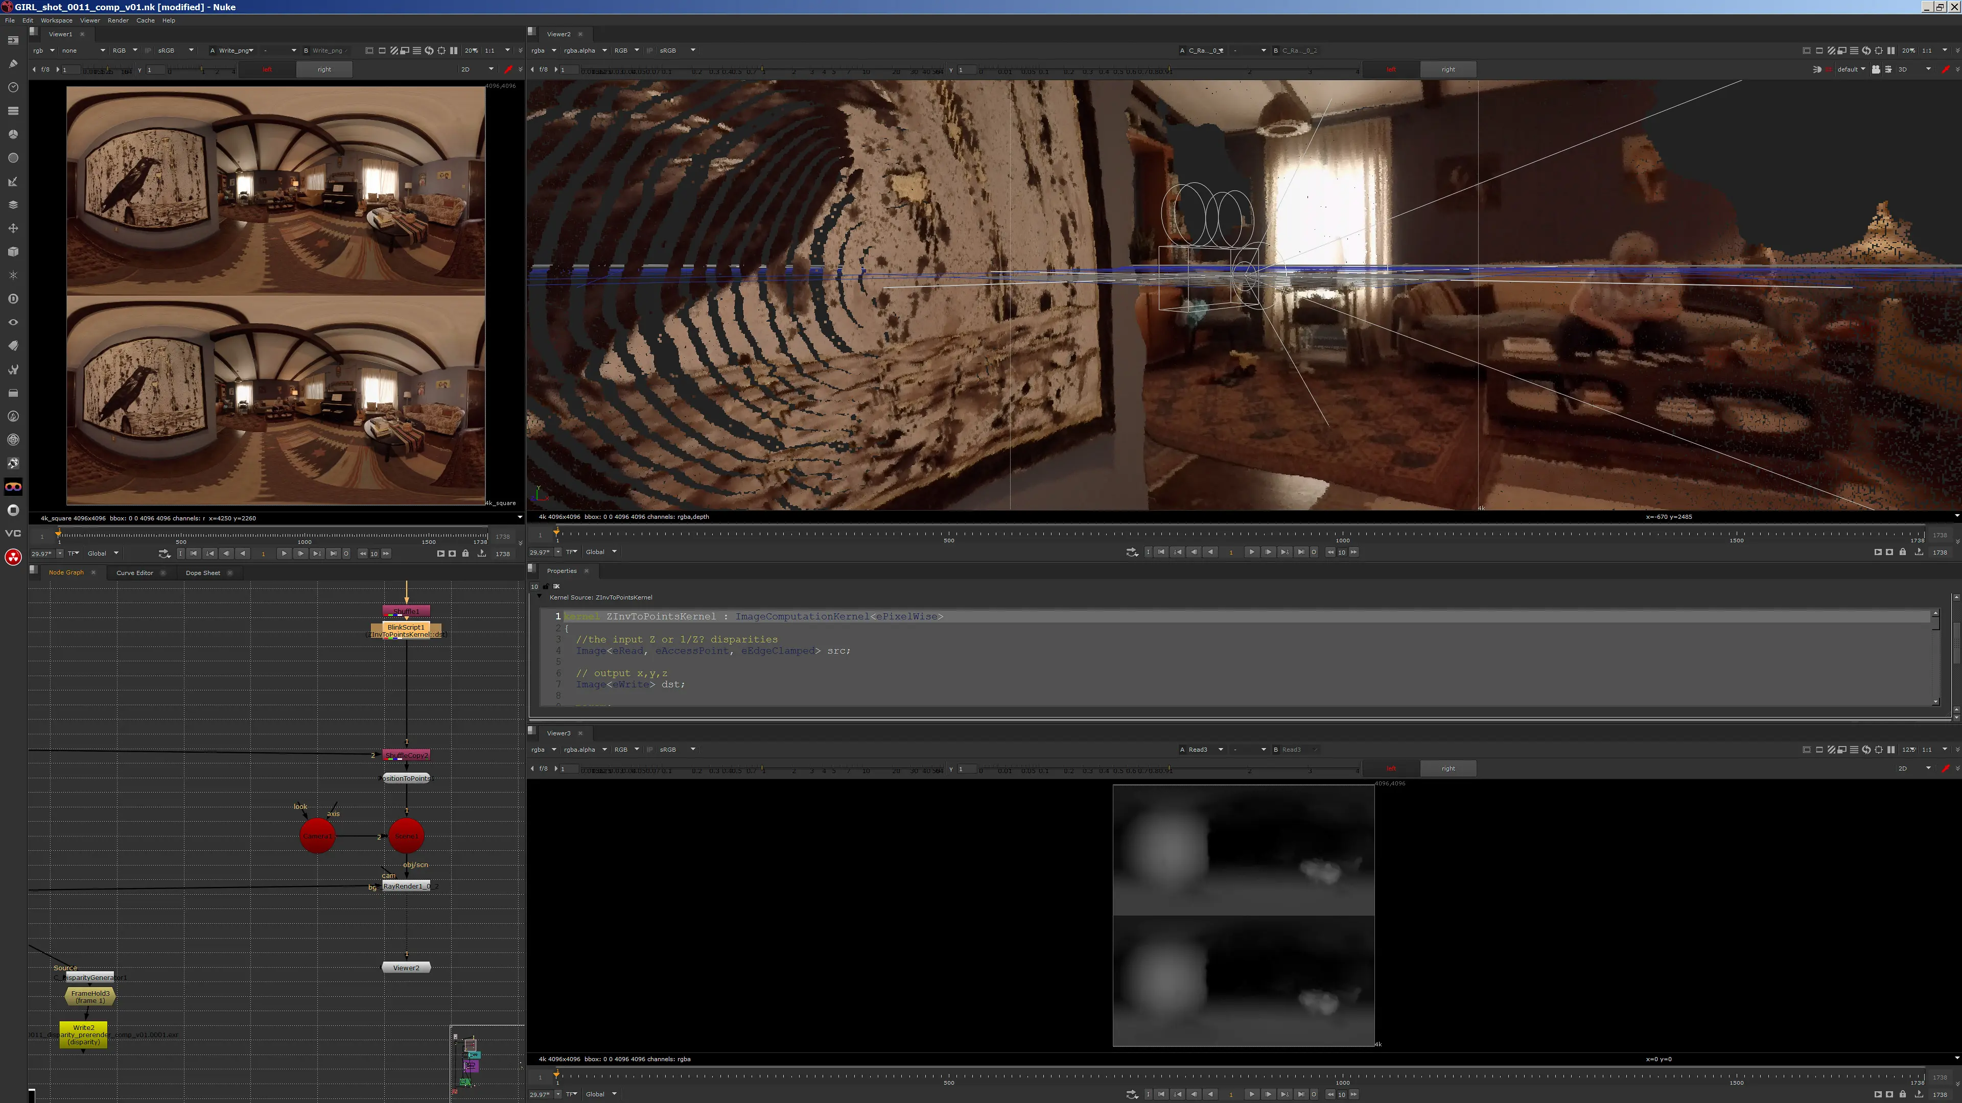
Task: Open the Render menu
Action: (118, 20)
